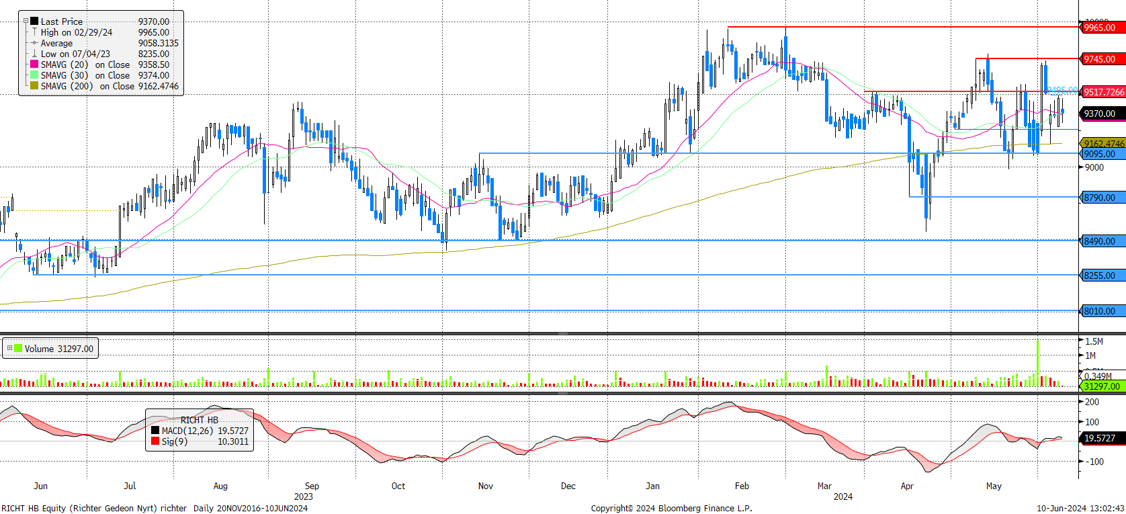The width and height of the screenshot is (1126, 514).
Task: Click the magenta SMAVG (20) color swatch
Action: coord(34,65)
